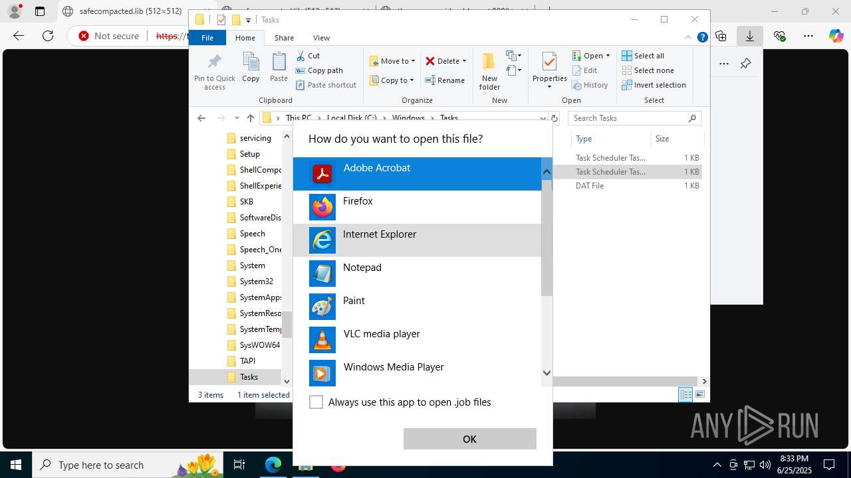Open the ribbon Open dropdown
Image resolution: width=851 pixels, height=478 pixels.
point(590,56)
